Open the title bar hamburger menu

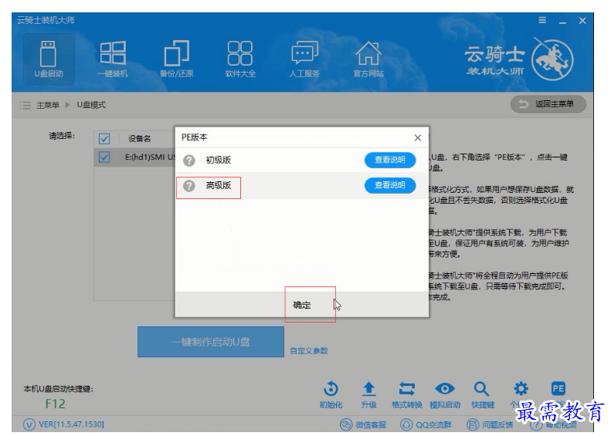pyautogui.click(x=542, y=20)
